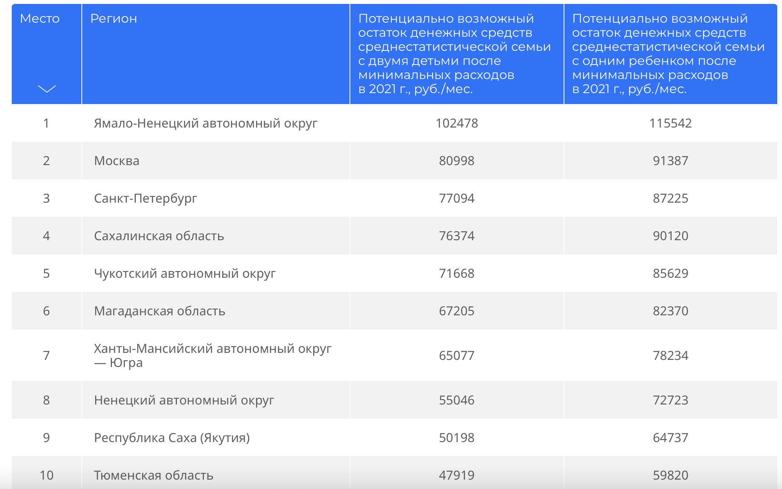
Task: Click value 90120
Action: pyautogui.click(x=670, y=236)
